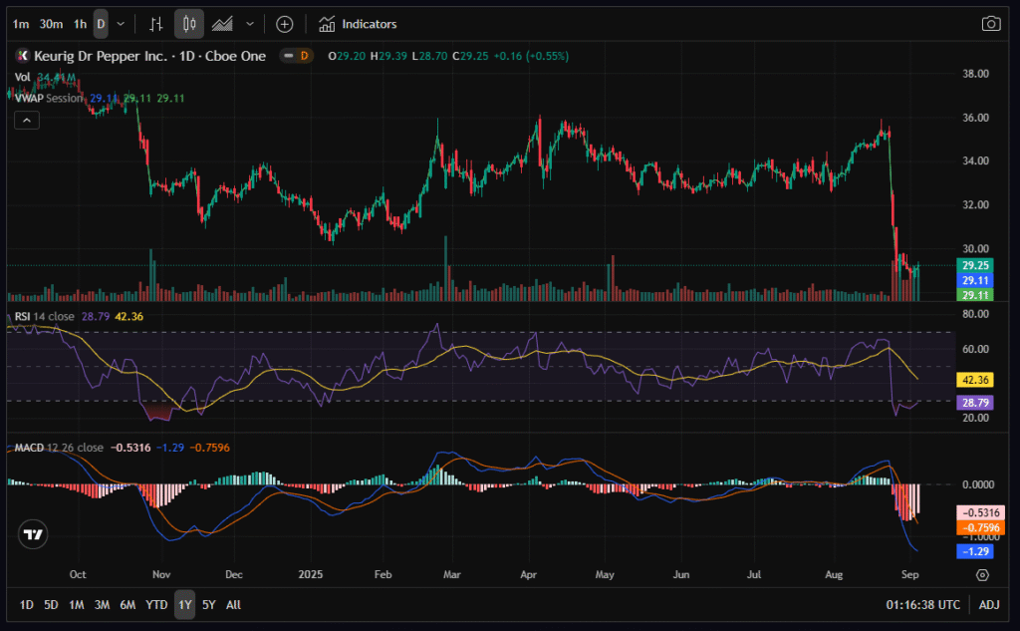Select the Candles chart style icon

pyautogui.click(x=189, y=24)
